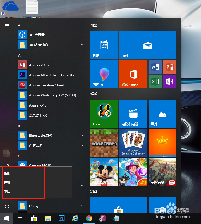
Task: Open Photoshop from the taskbar
Action: click(61, 218)
